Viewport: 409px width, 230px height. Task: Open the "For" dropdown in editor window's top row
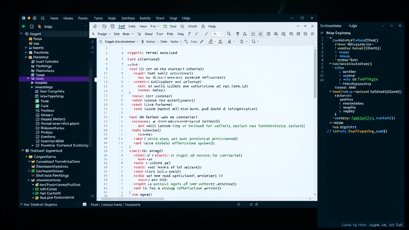click(x=155, y=26)
